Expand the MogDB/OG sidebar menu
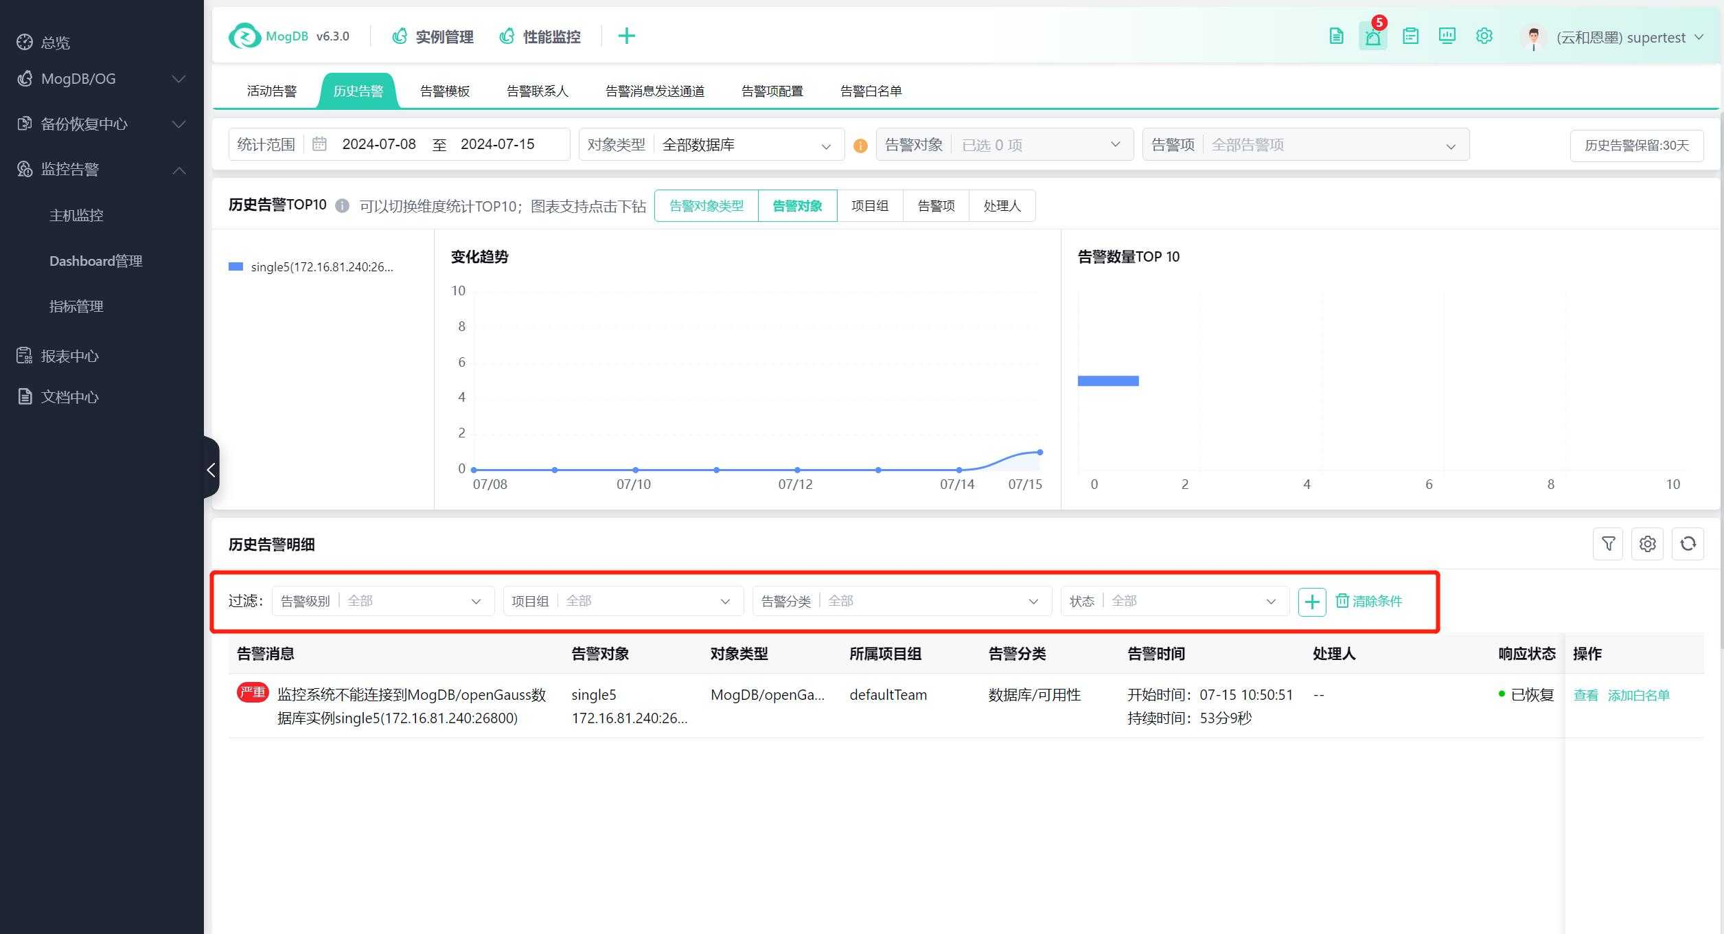The width and height of the screenshot is (1724, 934). point(102,79)
